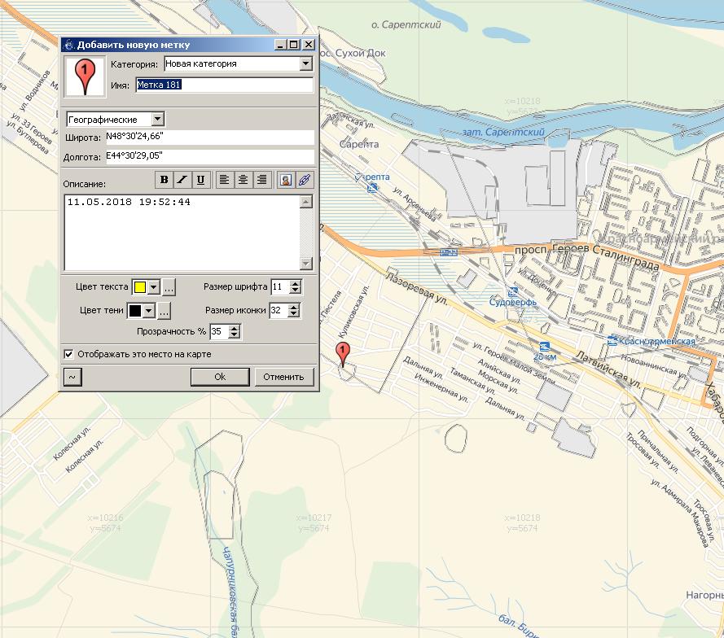Click the Долгота longitude input field
This screenshot has height=638, width=724.
(x=209, y=156)
